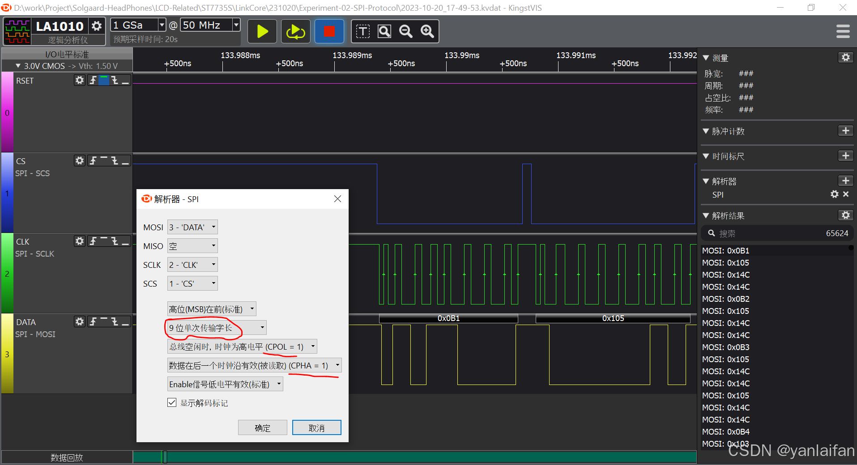Close the SPI decoder dialog

[338, 199]
